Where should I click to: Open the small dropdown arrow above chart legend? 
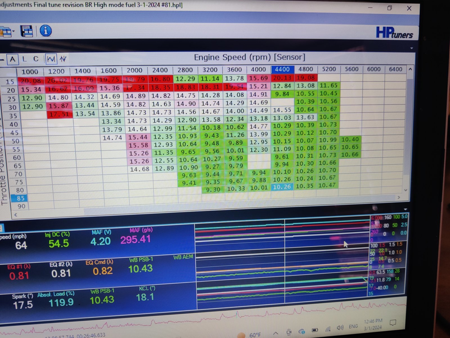[405, 209]
